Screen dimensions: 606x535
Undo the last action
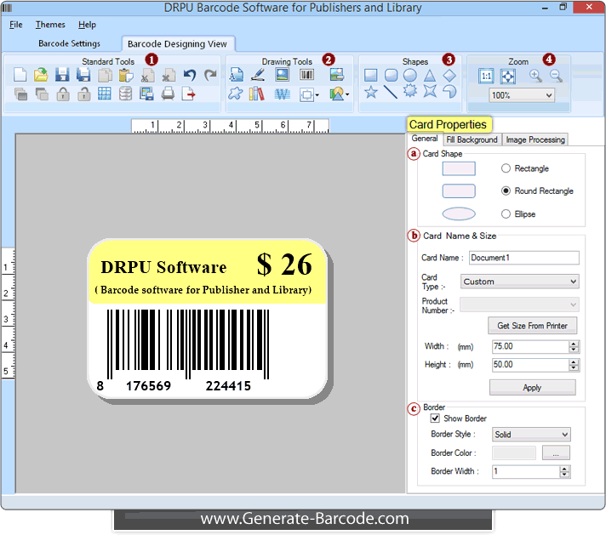point(189,75)
